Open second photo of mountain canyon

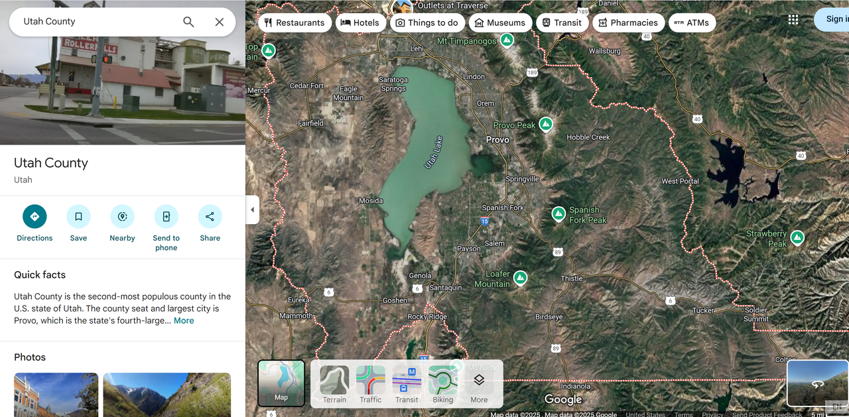click(167, 394)
